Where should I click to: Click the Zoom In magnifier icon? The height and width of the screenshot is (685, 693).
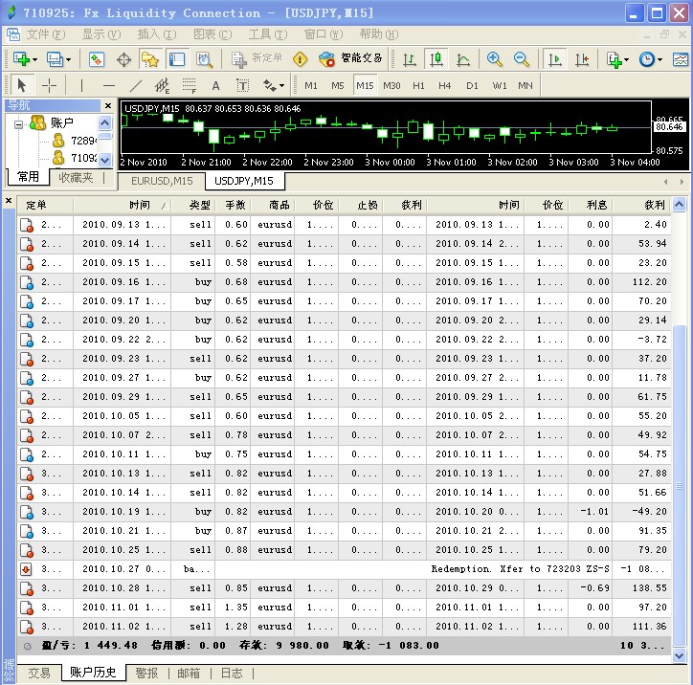pyautogui.click(x=494, y=58)
